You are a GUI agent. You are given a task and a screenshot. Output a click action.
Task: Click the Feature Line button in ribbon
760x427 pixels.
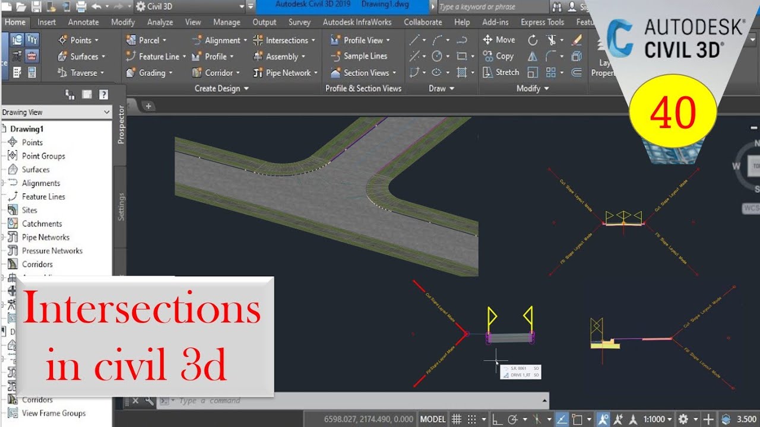click(156, 56)
